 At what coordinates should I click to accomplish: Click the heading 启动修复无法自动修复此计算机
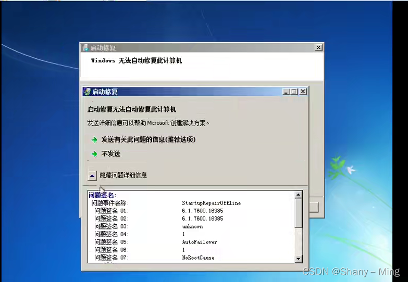(132, 109)
